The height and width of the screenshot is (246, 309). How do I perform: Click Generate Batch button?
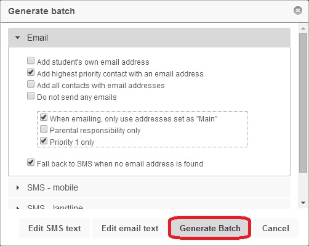coord(210,228)
